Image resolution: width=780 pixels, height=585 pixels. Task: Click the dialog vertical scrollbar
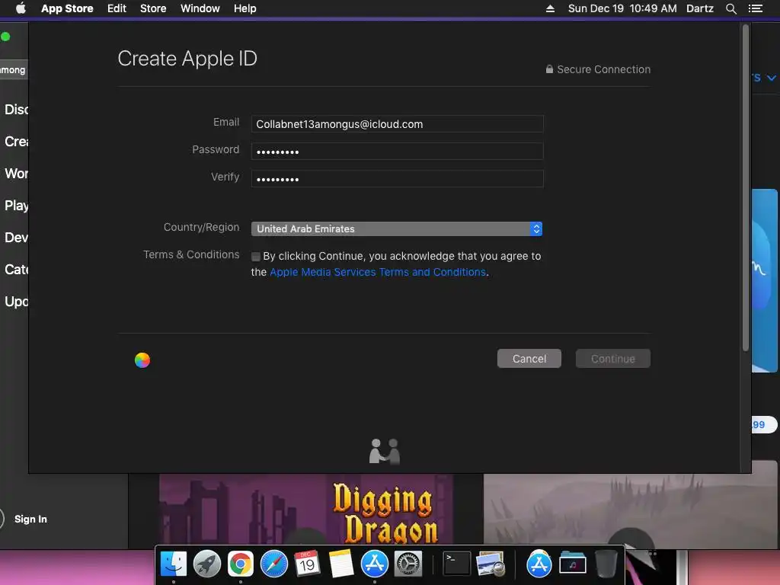pyautogui.click(x=745, y=188)
